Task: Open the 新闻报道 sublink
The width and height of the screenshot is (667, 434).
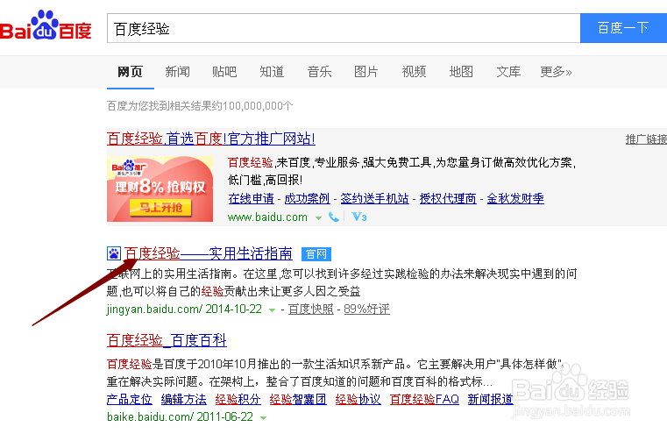Action: tap(491, 399)
